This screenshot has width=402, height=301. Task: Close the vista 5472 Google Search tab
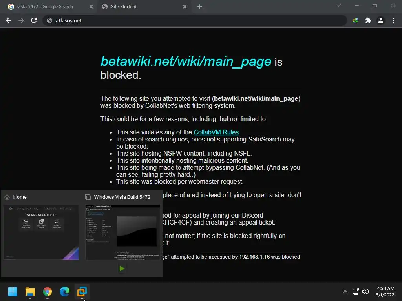[x=91, y=7]
